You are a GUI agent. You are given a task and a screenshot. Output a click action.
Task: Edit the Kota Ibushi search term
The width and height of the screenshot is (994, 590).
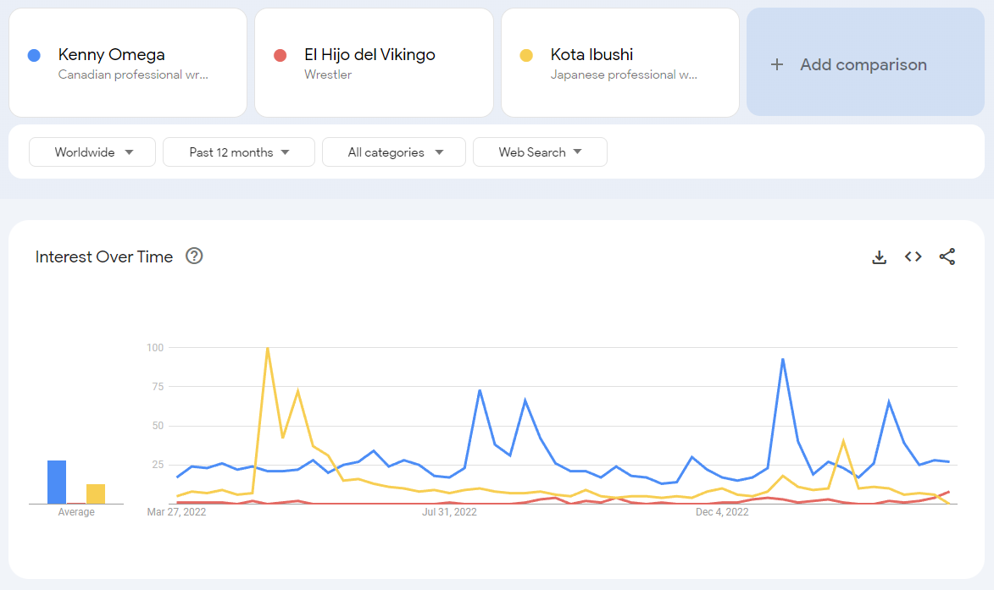[591, 55]
